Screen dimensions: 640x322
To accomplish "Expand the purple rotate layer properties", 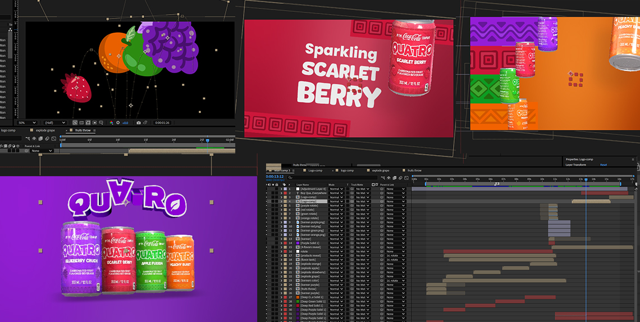I will [x=282, y=206].
